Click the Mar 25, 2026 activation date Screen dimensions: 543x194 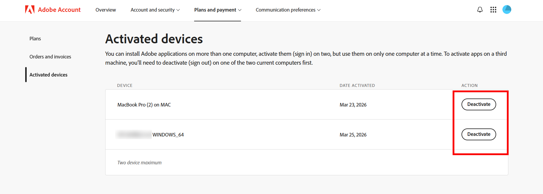(353, 135)
